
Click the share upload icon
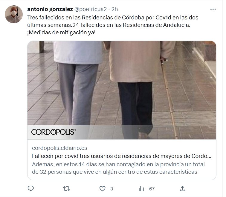[x=182, y=189]
